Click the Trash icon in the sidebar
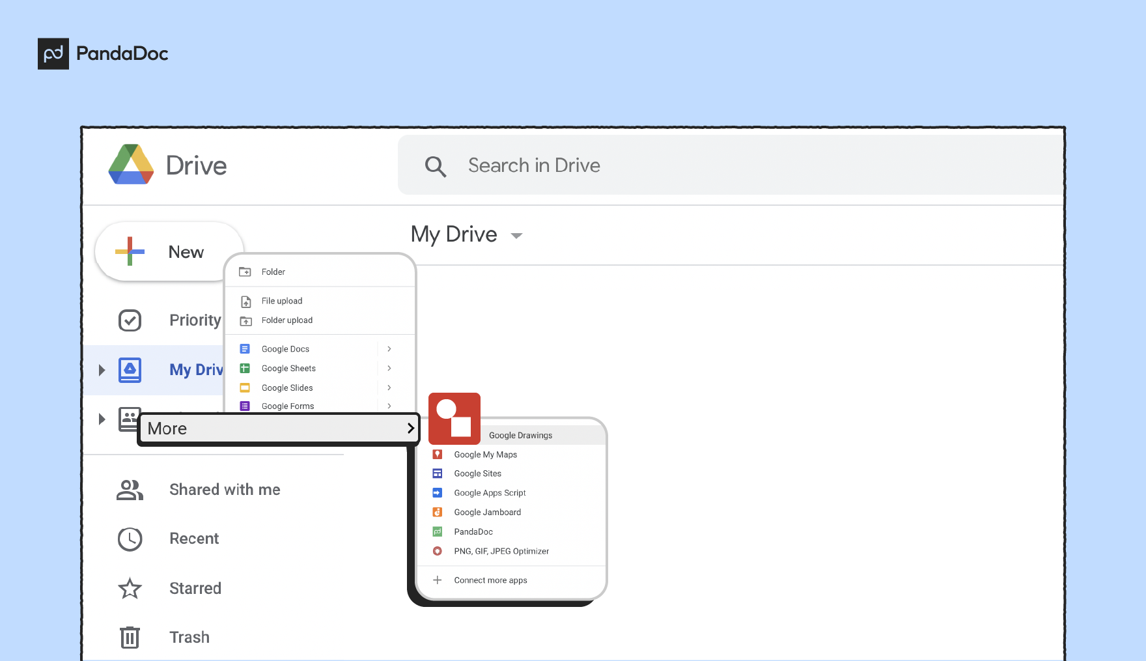The height and width of the screenshot is (661, 1146). pos(130,637)
